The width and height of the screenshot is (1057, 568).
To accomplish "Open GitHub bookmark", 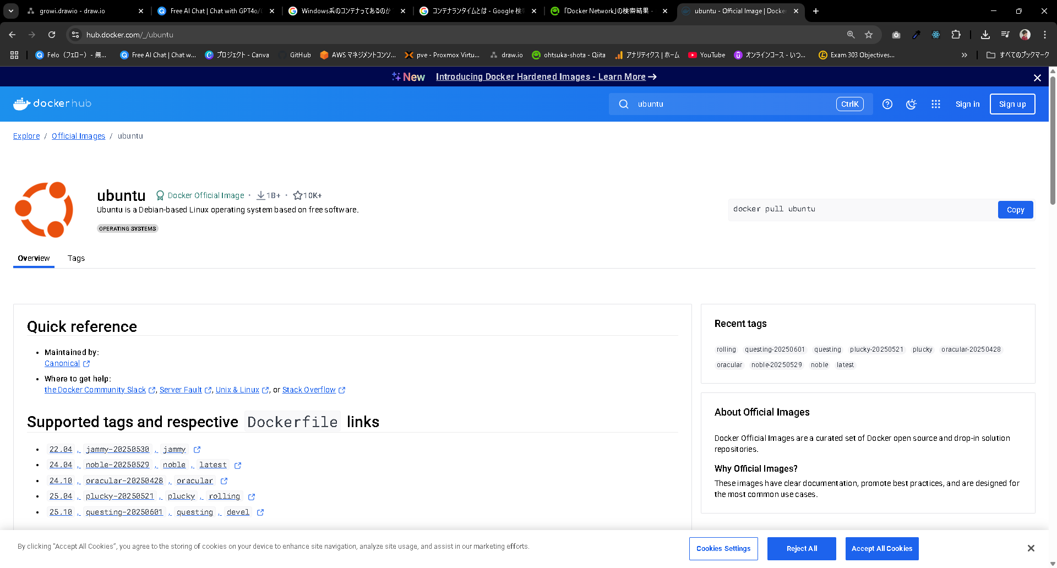I will point(295,55).
